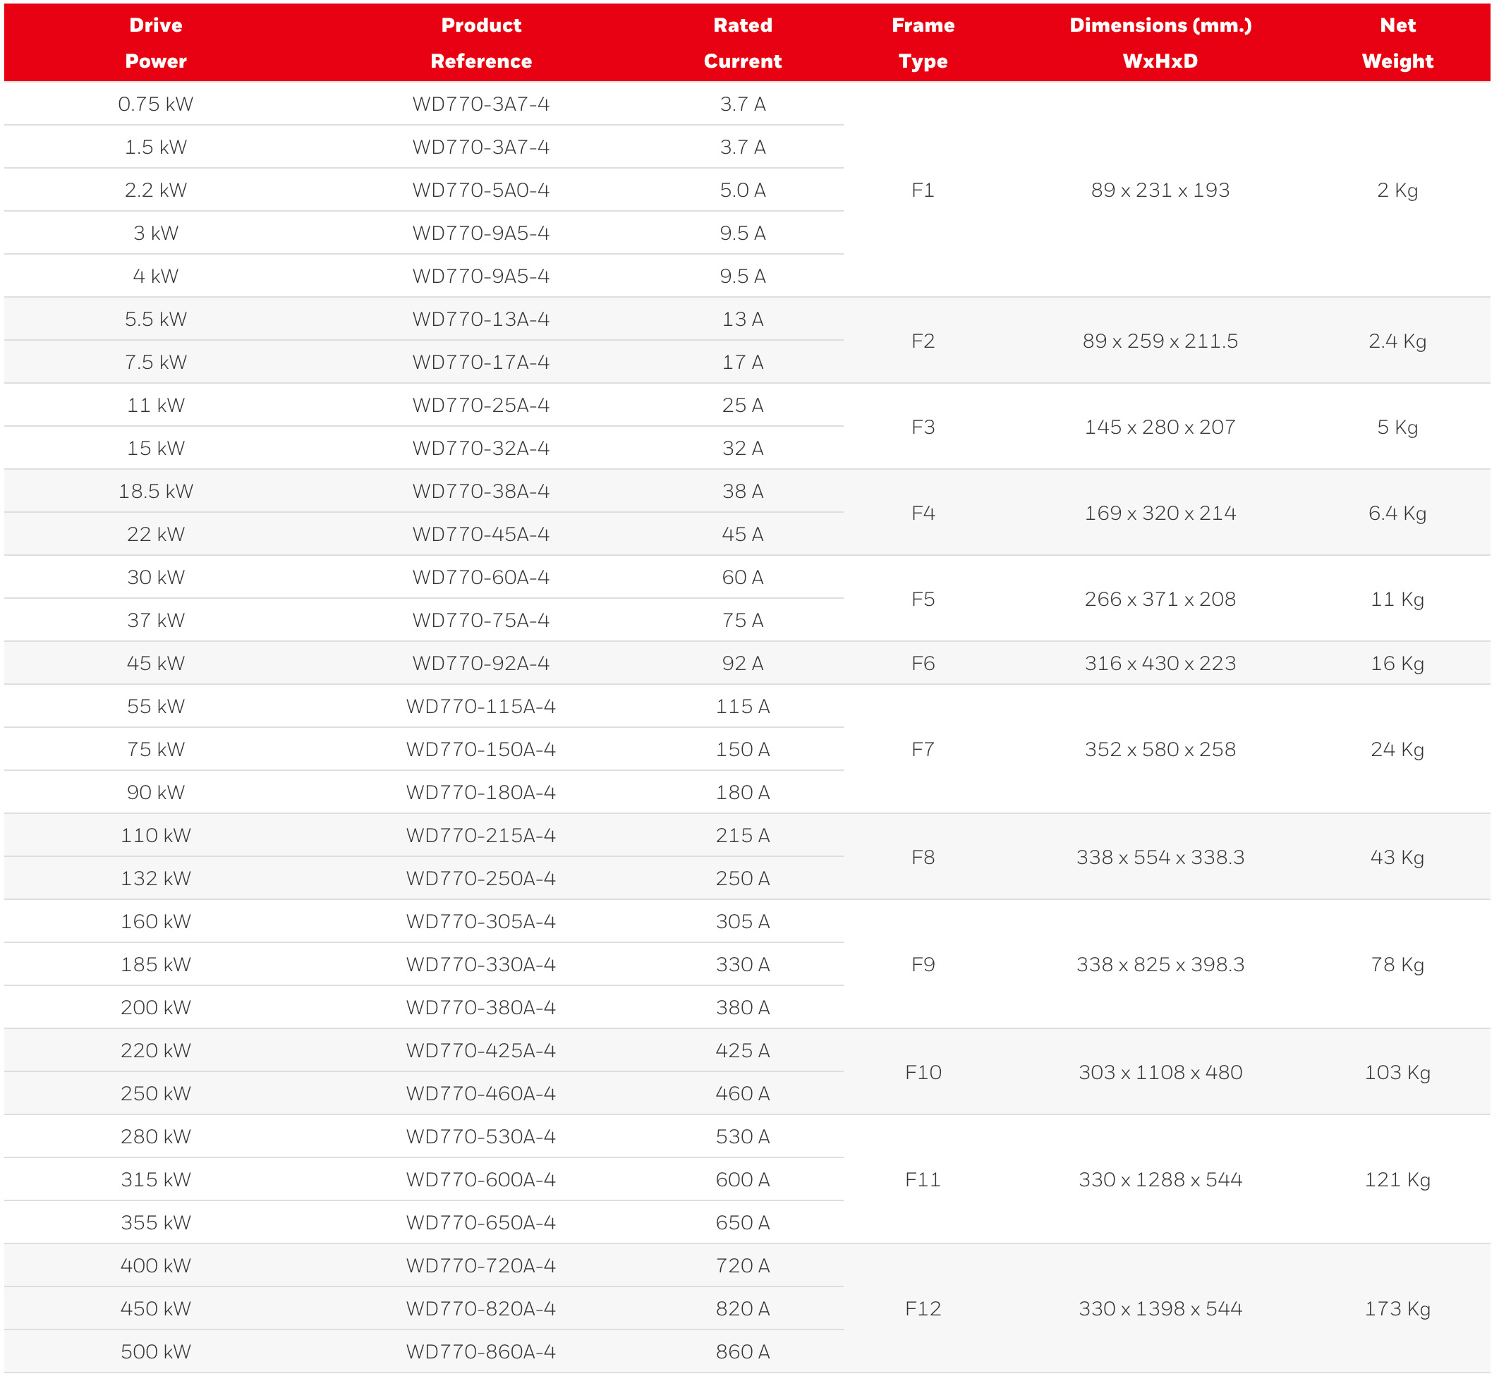The image size is (1499, 1381).
Task: Click the Frame Type column header
Action: tap(923, 42)
